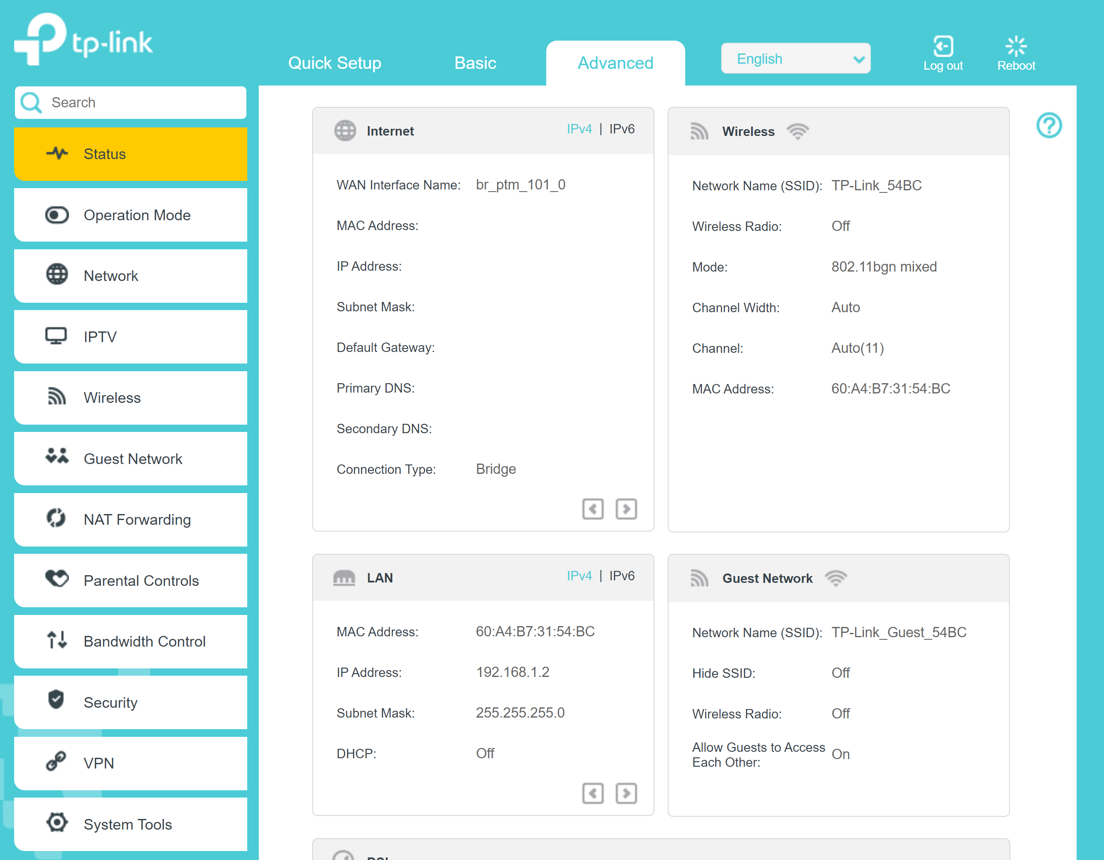Open Guest Network sidebar icon
Viewport: 1104px width, 860px height.
(57, 458)
